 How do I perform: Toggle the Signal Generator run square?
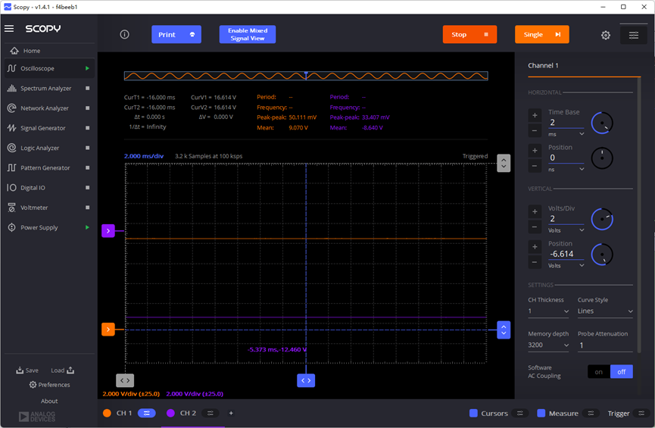point(87,128)
